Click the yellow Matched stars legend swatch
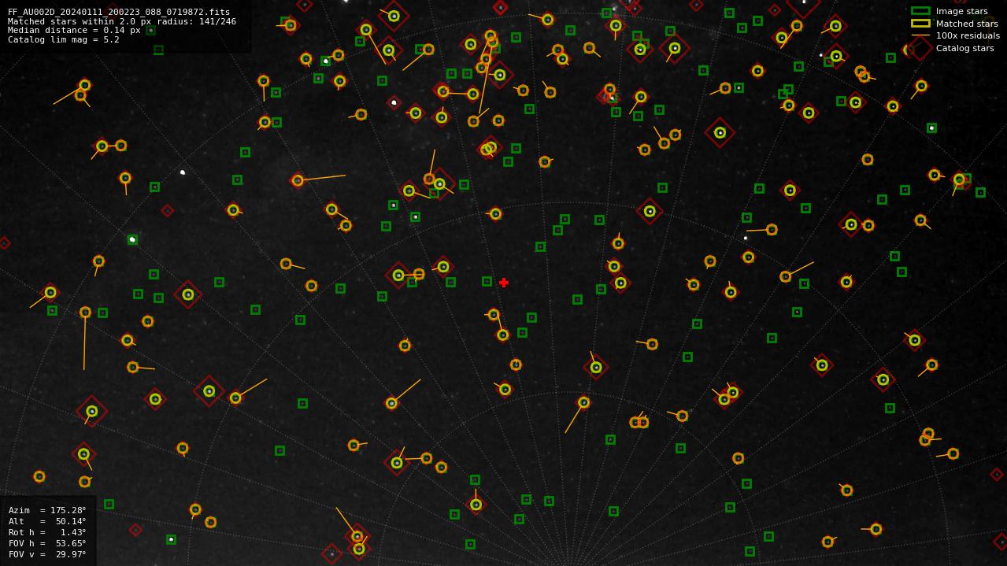This screenshot has height=566, width=1007. point(920,24)
